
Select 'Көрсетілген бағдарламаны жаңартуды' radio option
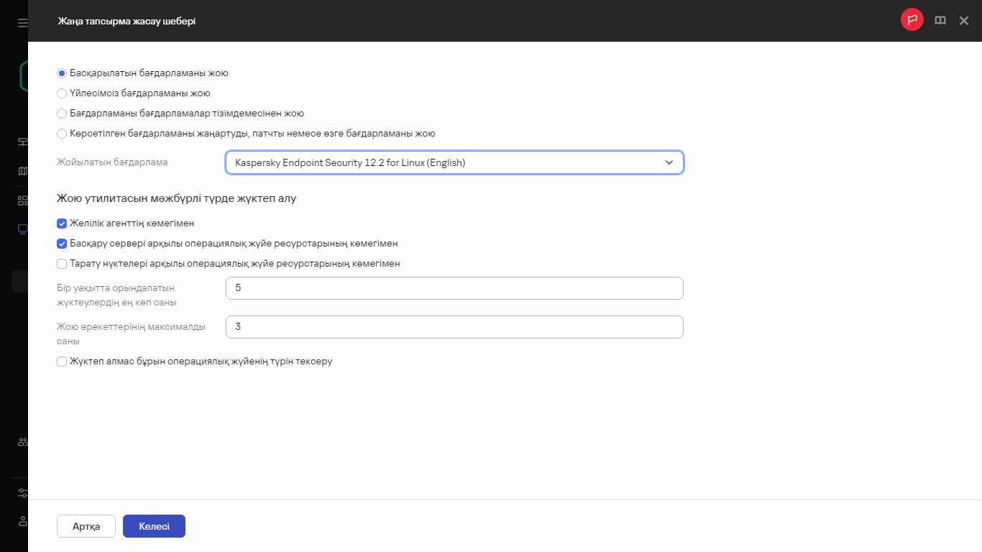[62, 134]
